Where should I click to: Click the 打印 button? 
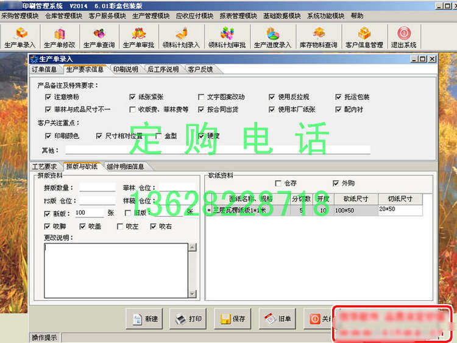click(188, 319)
